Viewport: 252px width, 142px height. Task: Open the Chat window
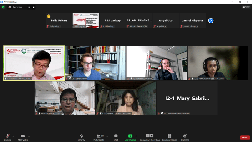click(116, 137)
